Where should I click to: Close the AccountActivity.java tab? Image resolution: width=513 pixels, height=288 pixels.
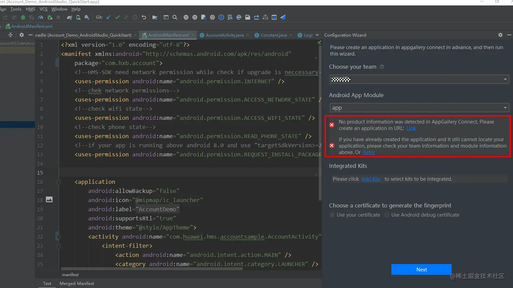pos(248,35)
